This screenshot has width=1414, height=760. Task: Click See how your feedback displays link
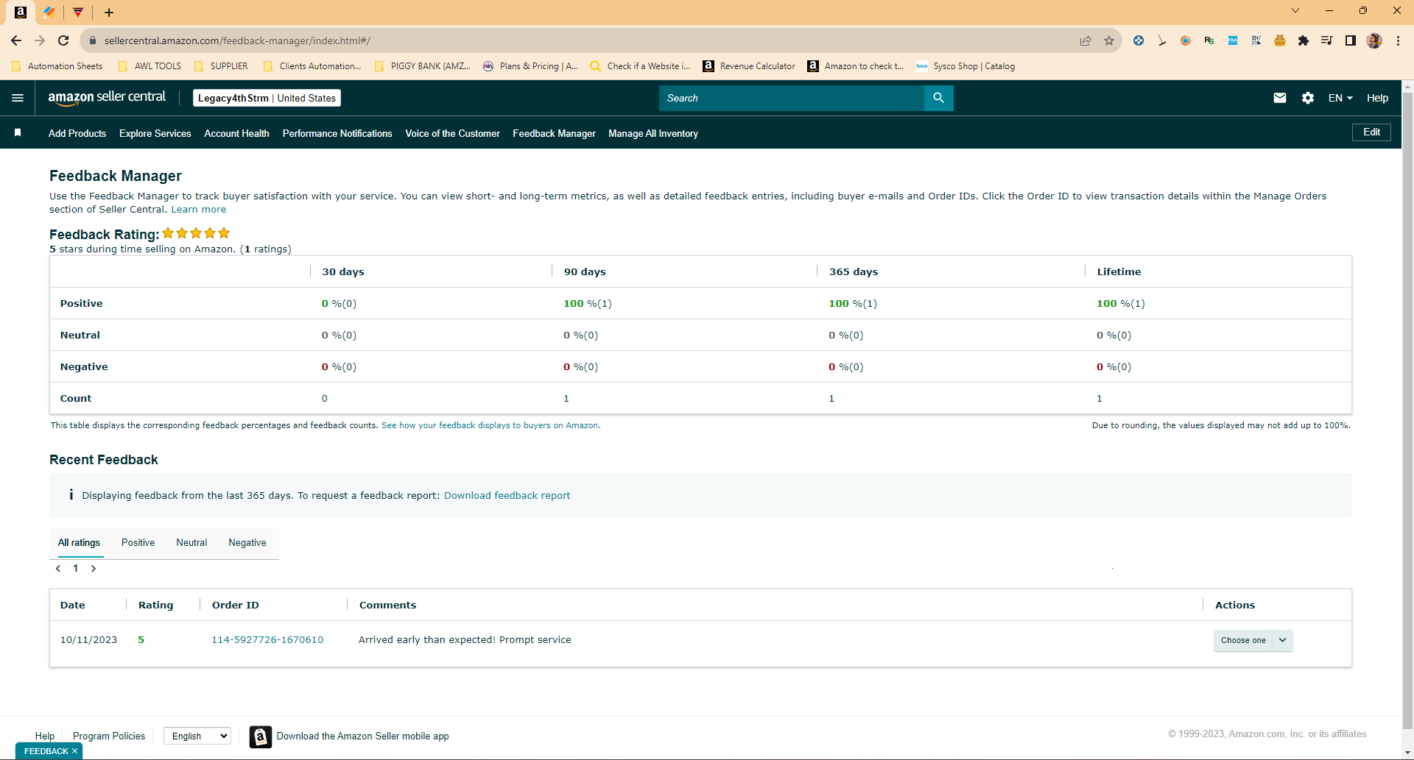(490, 425)
